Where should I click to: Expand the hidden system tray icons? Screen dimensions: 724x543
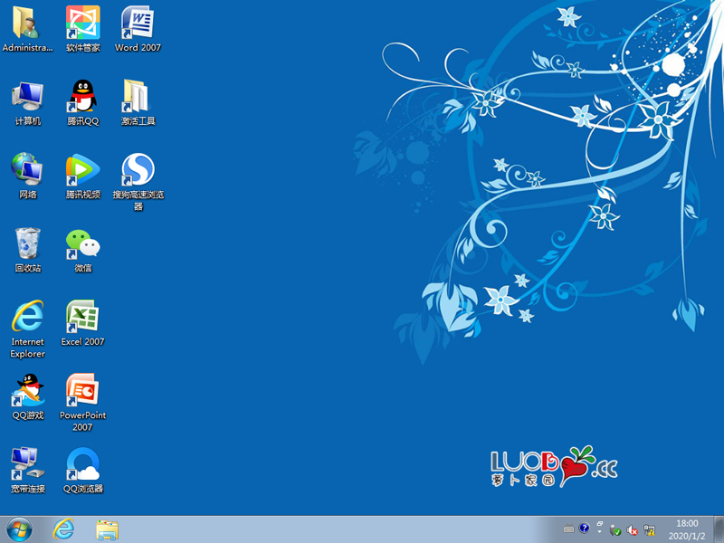point(599,532)
